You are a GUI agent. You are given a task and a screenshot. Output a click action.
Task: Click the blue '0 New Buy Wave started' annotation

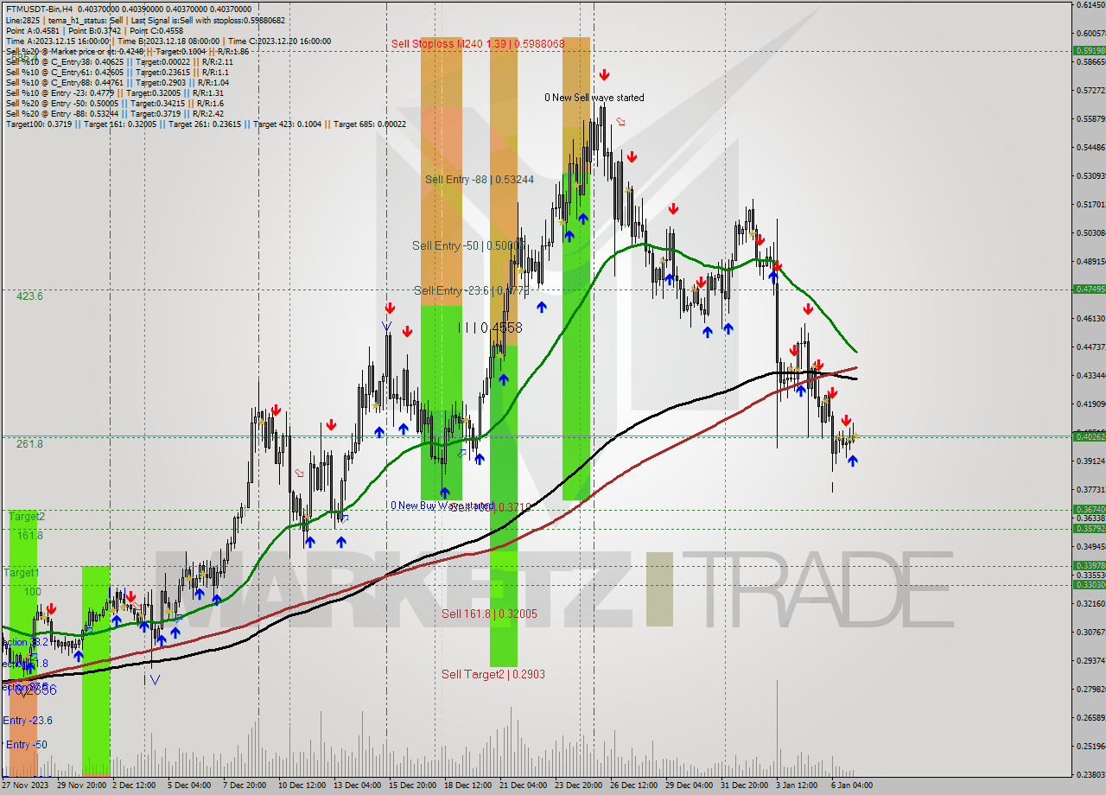[442, 506]
